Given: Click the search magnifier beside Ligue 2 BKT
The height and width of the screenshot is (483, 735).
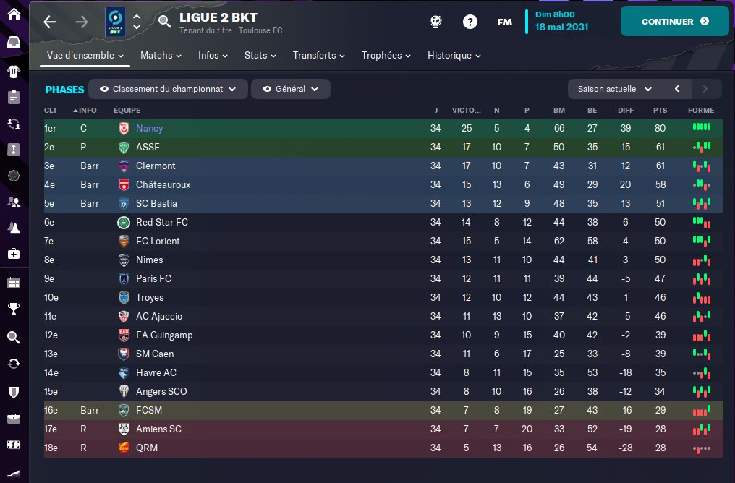Looking at the screenshot, I should pyautogui.click(x=165, y=22).
